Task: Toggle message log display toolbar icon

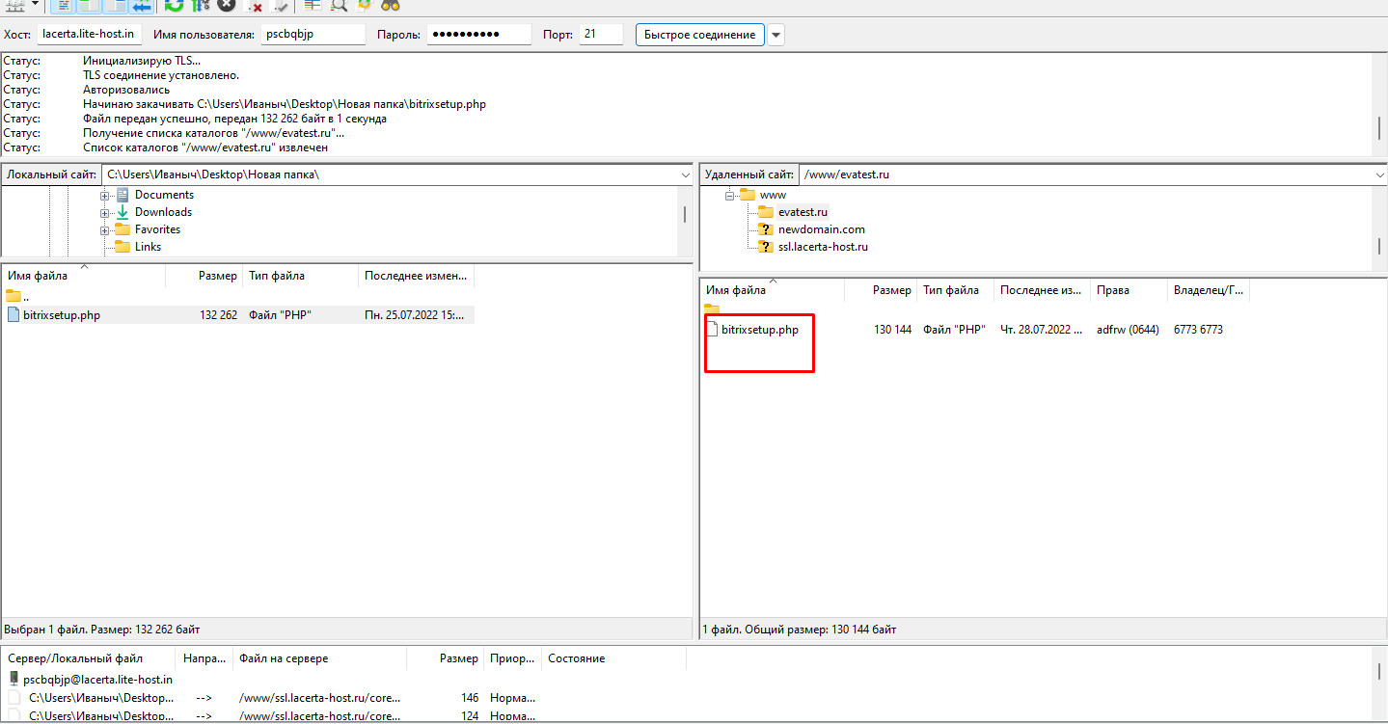Action: pos(63,5)
